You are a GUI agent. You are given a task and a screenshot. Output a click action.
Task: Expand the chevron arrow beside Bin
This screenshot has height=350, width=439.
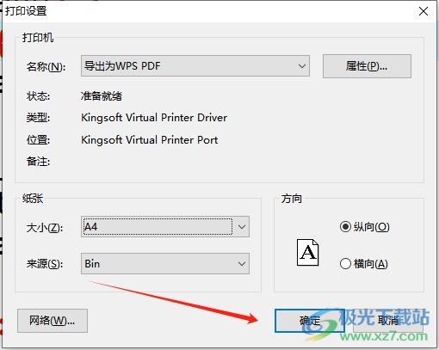coord(242,264)
